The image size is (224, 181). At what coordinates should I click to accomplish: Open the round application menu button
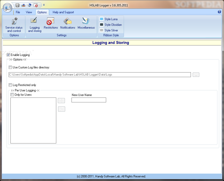(x=7, y=7)
